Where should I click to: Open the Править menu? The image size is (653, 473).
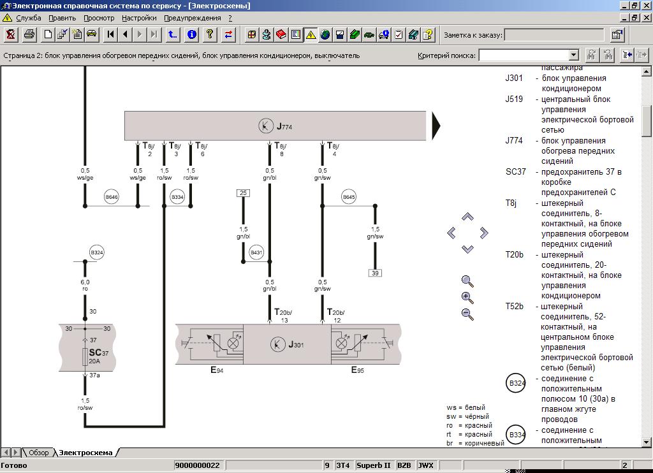point(62,18)
